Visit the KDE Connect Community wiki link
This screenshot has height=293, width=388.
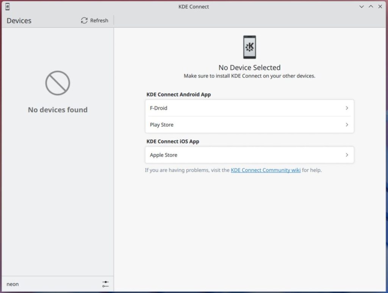(x=266, y=170)
